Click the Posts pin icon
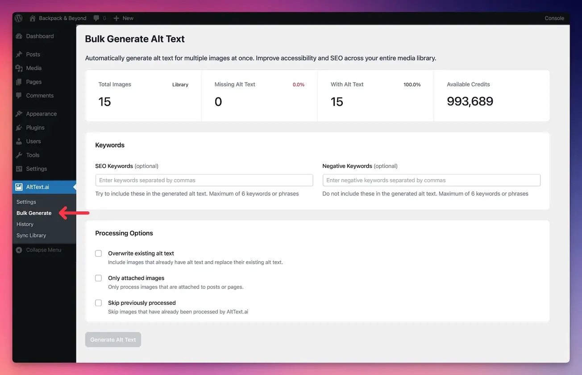The height and width of the screenshot is (375, 582). coord(19,55)
